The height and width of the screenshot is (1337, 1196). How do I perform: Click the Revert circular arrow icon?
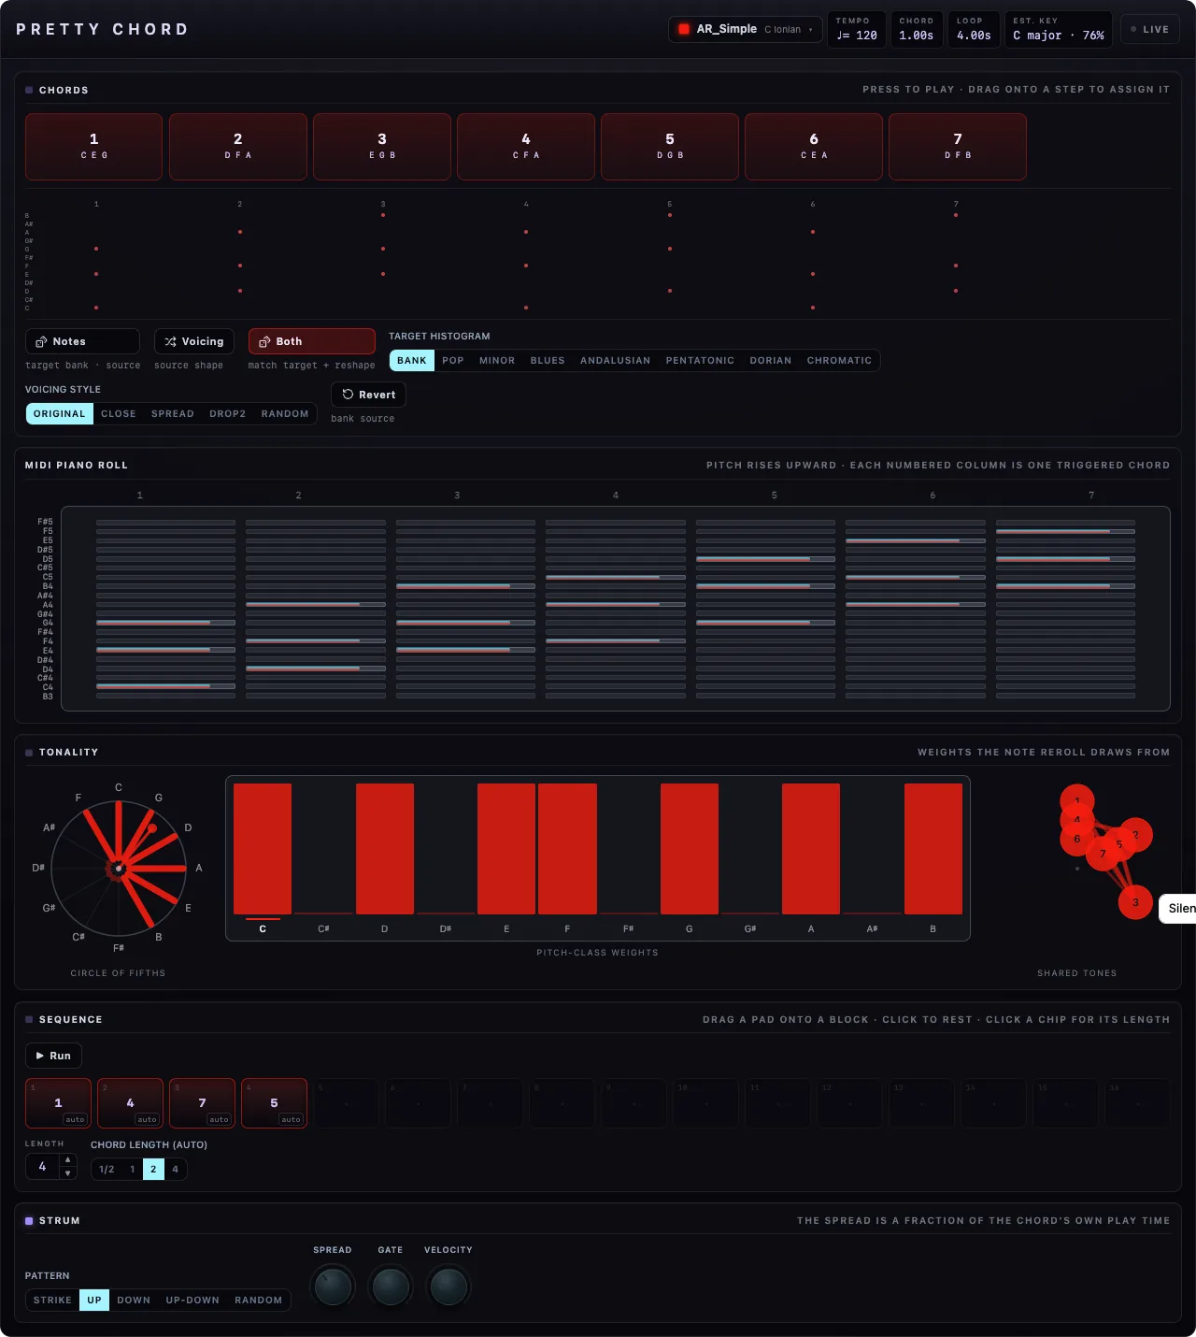(348, 395)
